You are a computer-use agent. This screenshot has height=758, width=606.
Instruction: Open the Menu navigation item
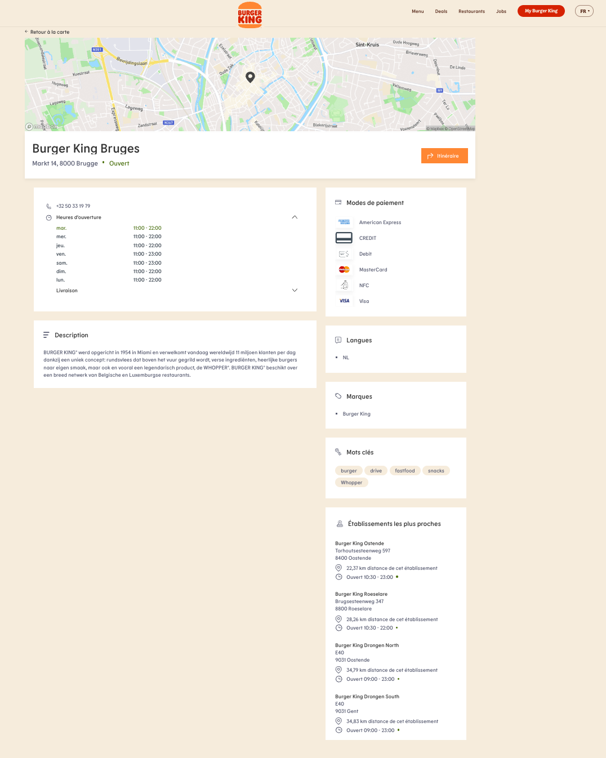[x=418, y=11]
